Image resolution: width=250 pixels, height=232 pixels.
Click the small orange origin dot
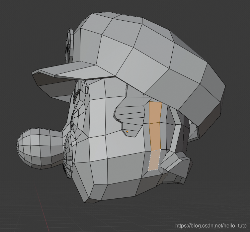coord(127,132)
